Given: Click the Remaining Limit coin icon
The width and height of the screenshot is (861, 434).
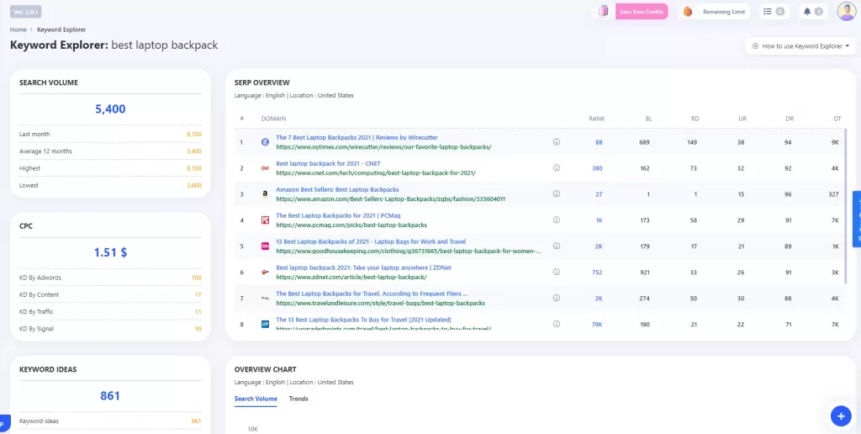Looking at the screenshot, I should coord(688,12).
